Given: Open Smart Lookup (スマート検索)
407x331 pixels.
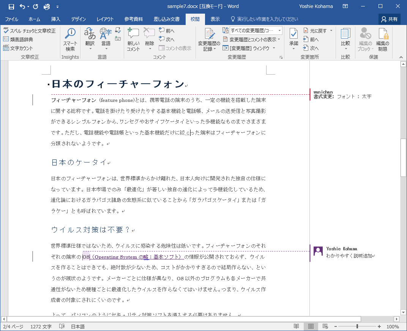Looking at the screenshot, I should pos(70,39).
